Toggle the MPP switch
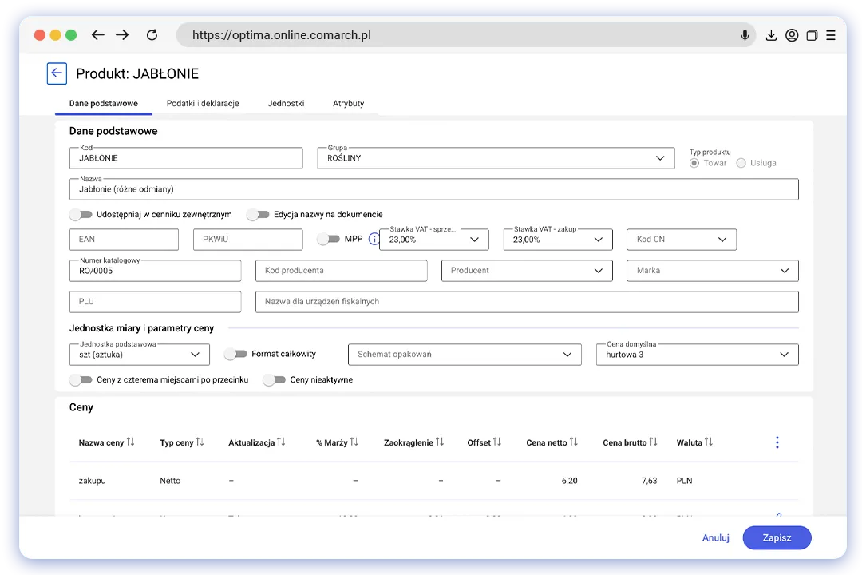The width and height of the screenshot is (862, 575). coord(328,239)
